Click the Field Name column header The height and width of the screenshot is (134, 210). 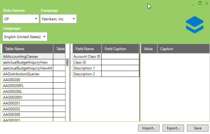pos(87,49)
